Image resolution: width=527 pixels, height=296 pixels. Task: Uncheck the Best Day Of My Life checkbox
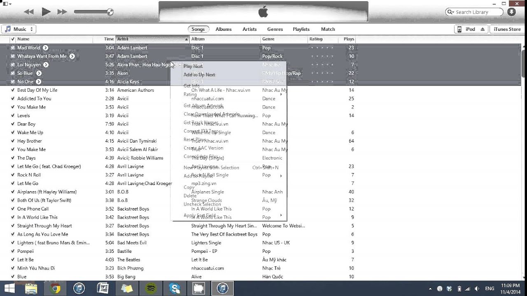tap(13, 90)
